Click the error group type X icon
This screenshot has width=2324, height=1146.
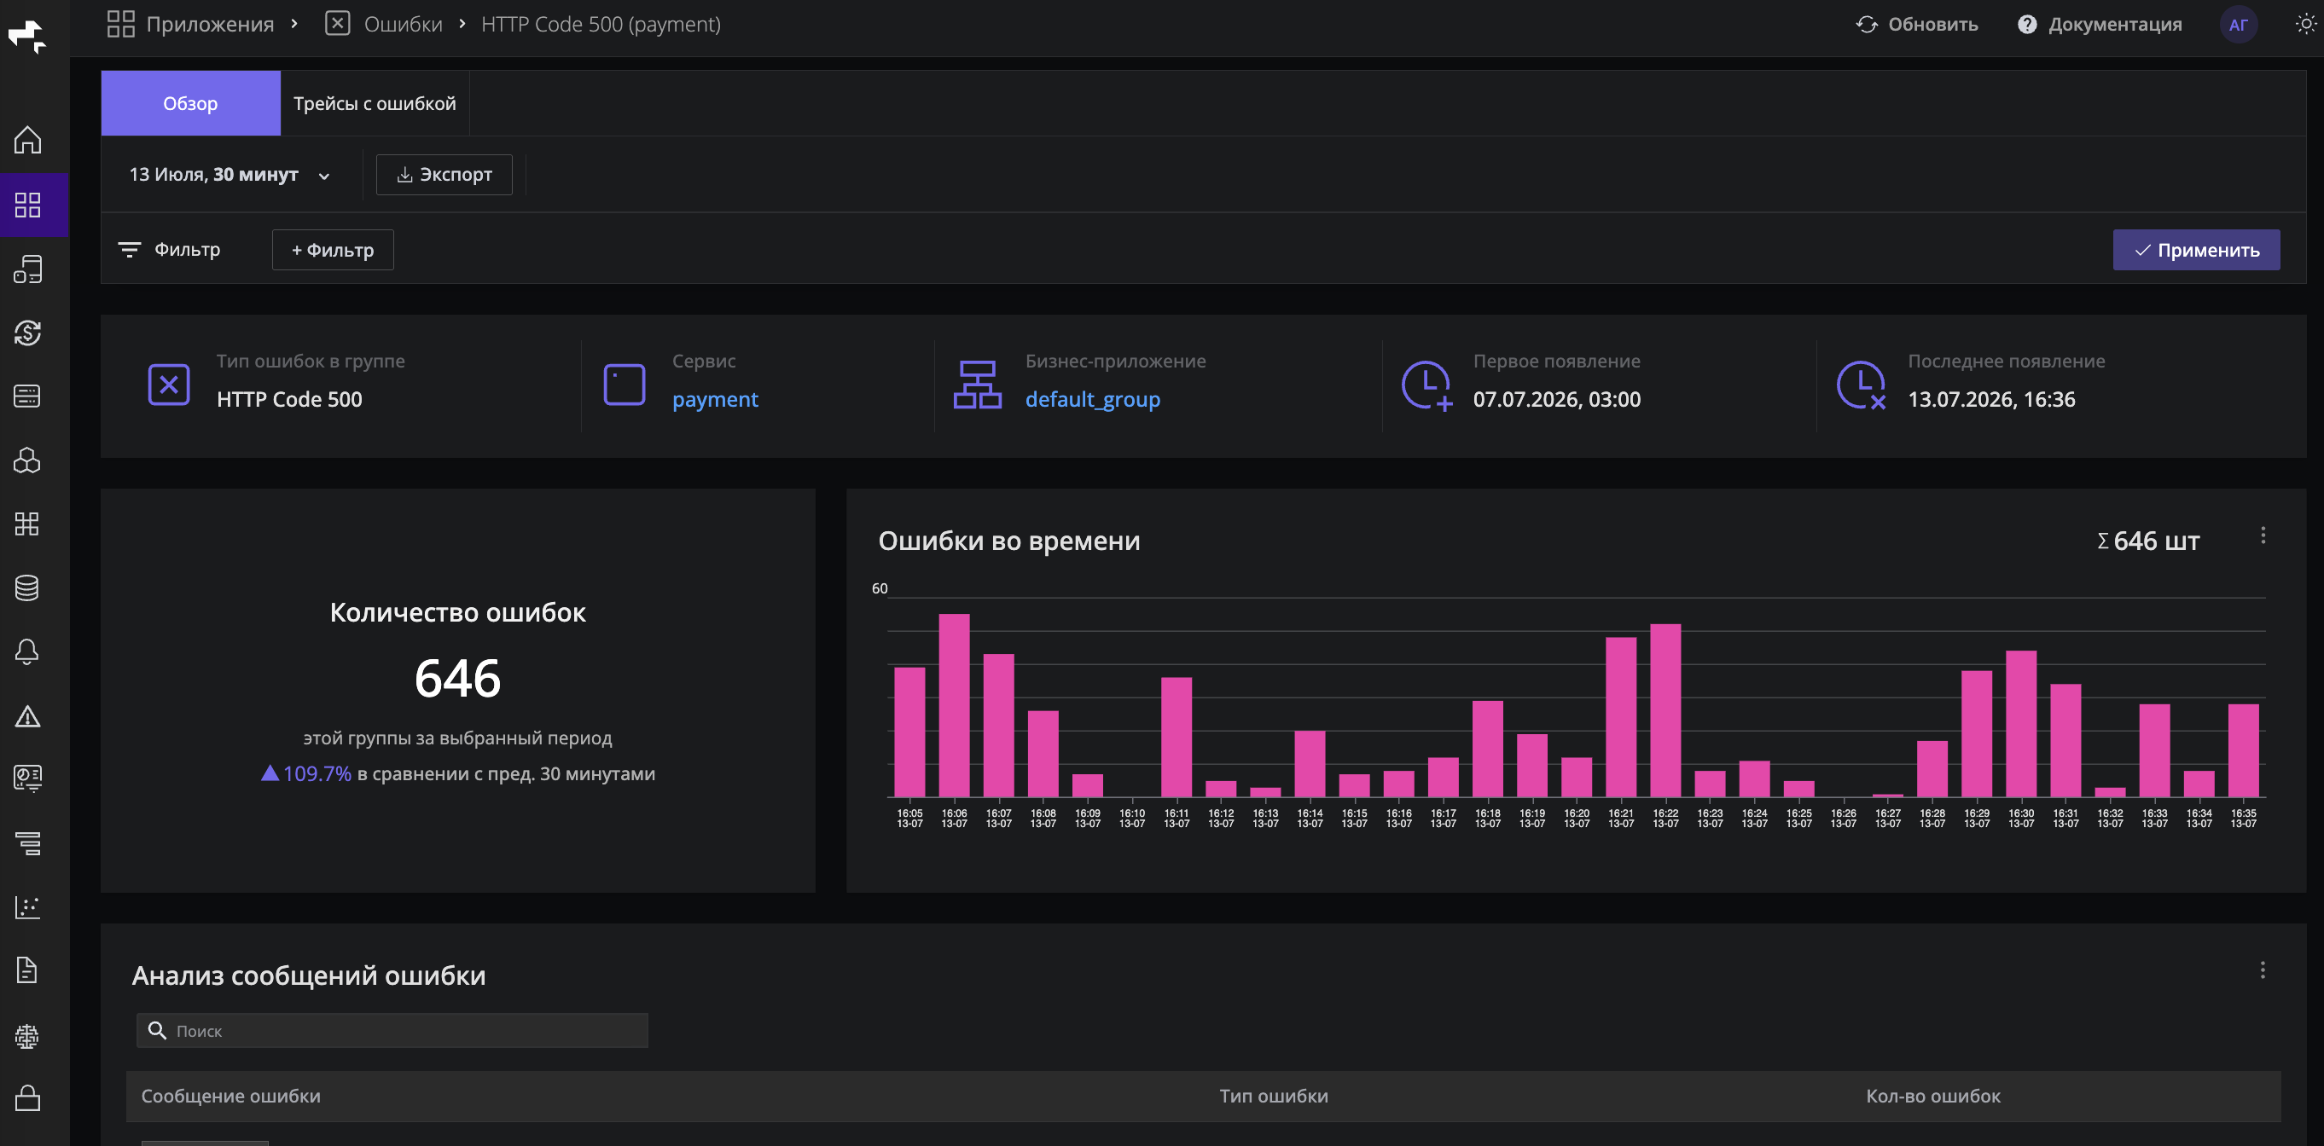[169, 385]
